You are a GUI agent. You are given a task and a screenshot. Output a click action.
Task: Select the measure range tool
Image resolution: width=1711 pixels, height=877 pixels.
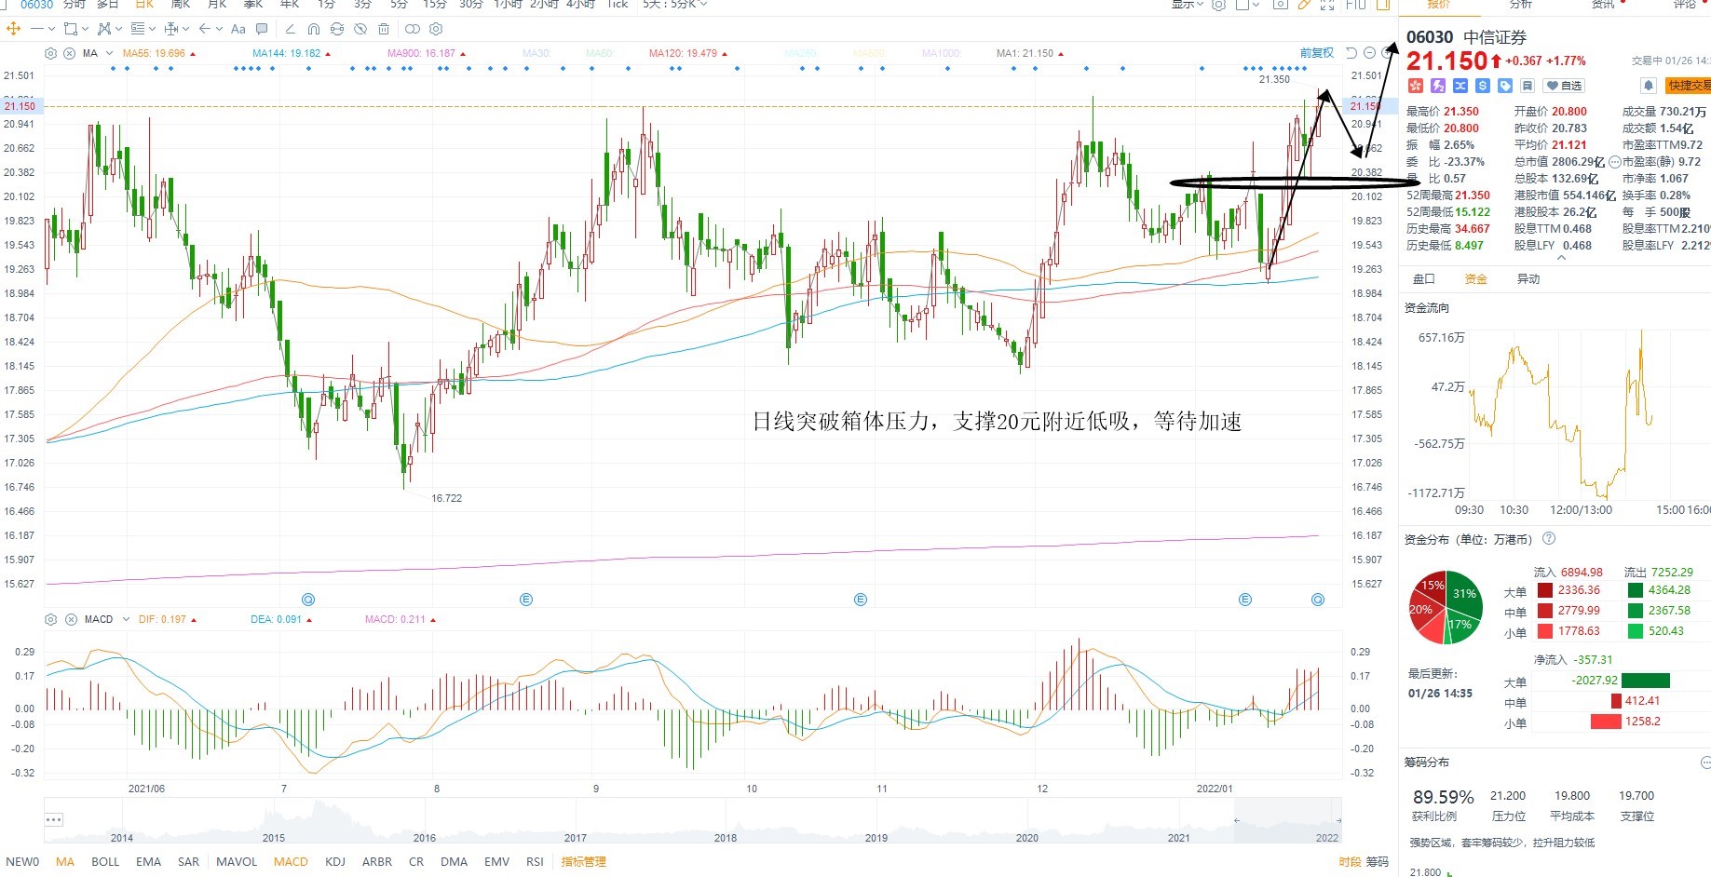[171, 29]
